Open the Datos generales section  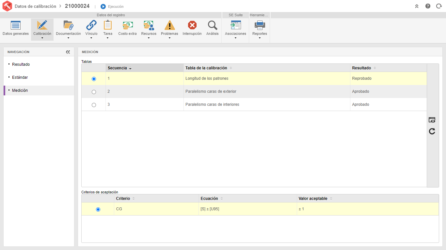pos(16,29)
